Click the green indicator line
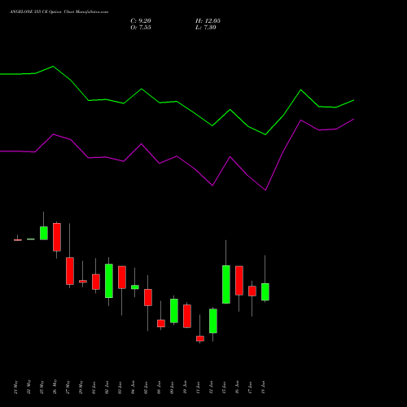 [x=177, y=101]
